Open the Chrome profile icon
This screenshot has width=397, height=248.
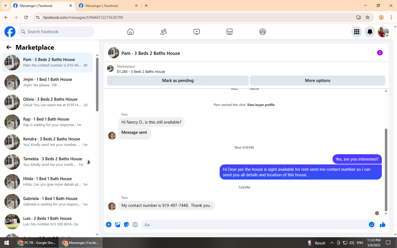pos(381,17)
